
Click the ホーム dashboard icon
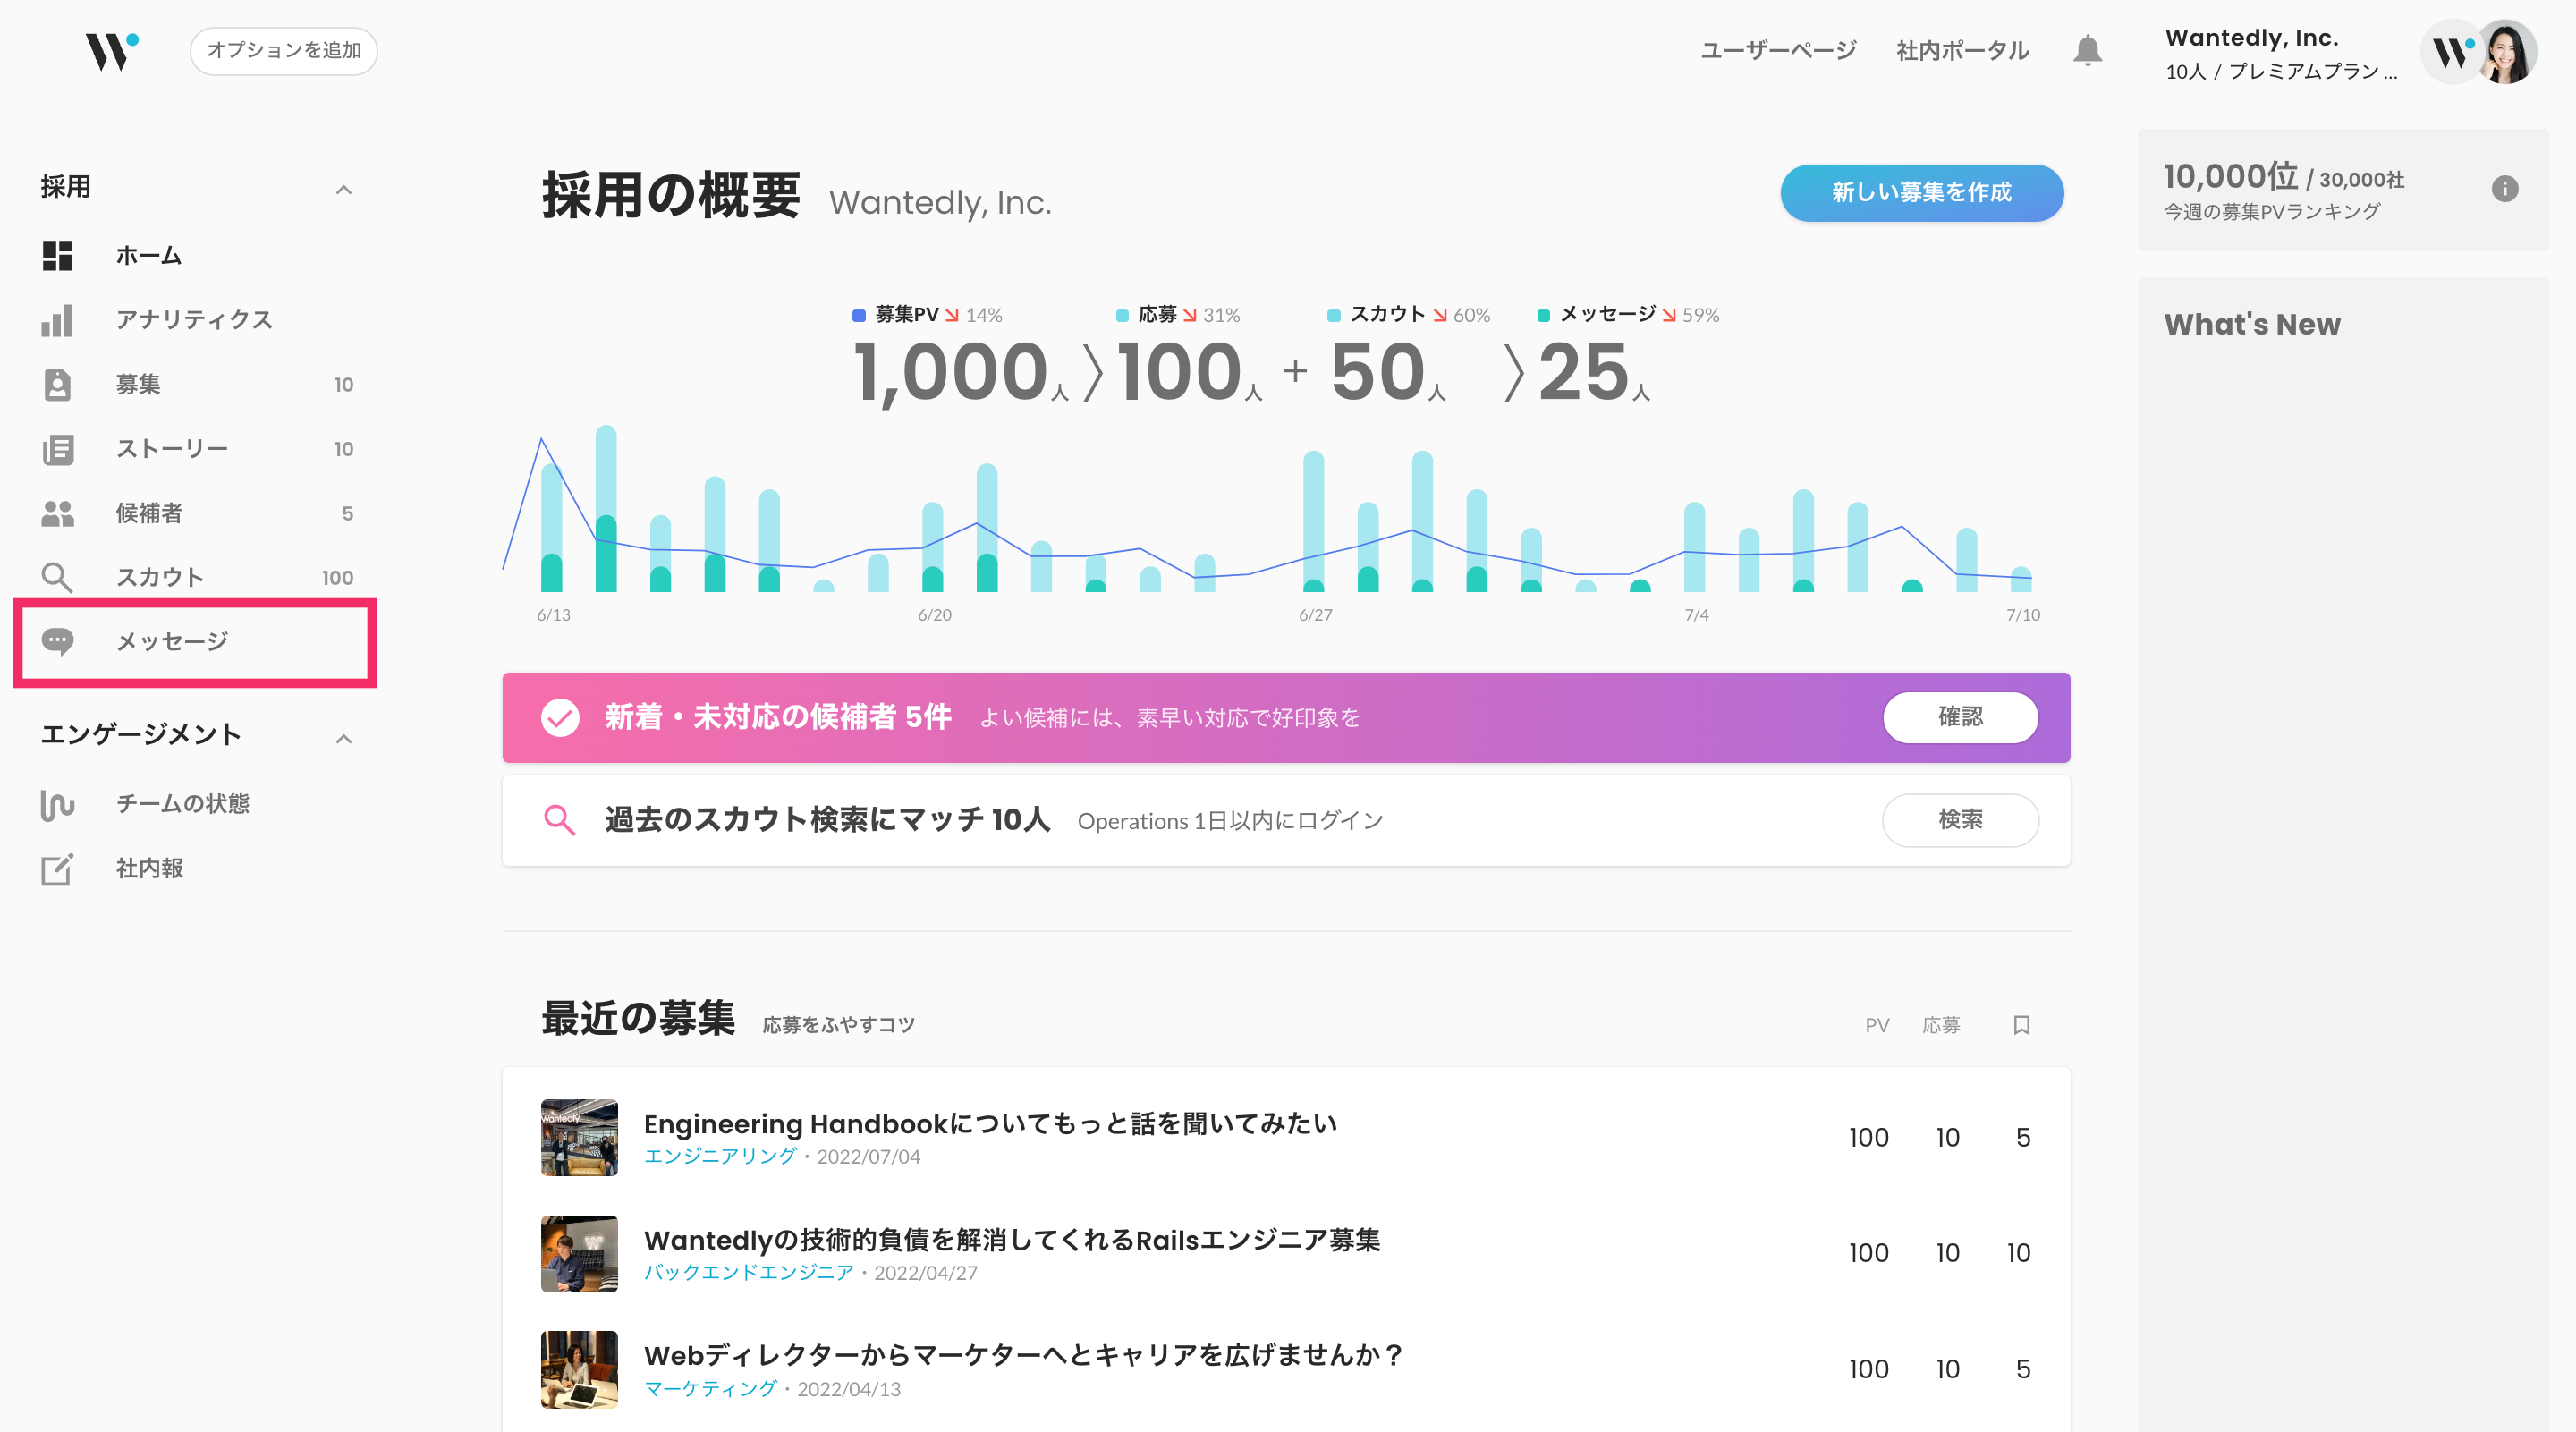tap(57, 256)
